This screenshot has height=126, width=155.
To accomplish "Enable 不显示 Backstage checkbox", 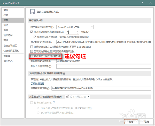I will [32, 47].
